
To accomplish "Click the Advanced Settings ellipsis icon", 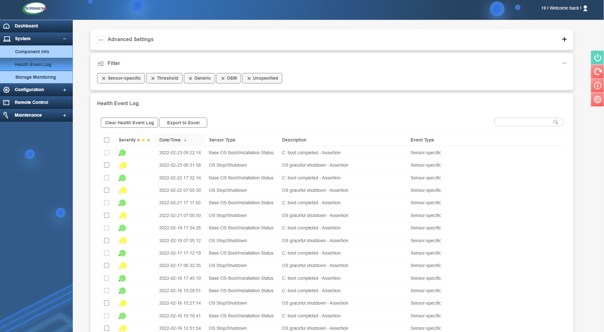I will [101, 40].
